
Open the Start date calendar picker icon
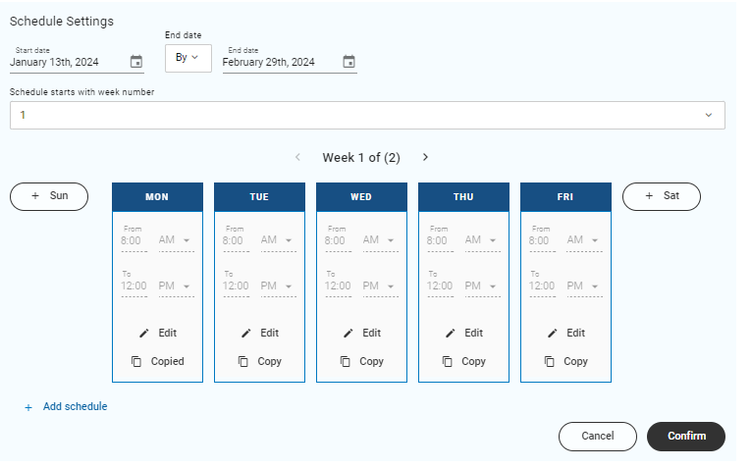pyautogui.click(x=136, y=62)
